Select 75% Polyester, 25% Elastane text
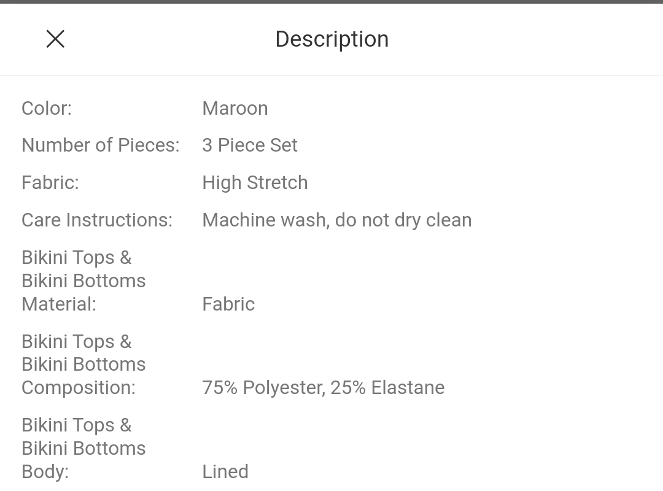663x491 pixels. pos(324,387)
